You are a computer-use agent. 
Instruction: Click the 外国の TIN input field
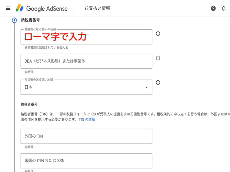(86, 136)
